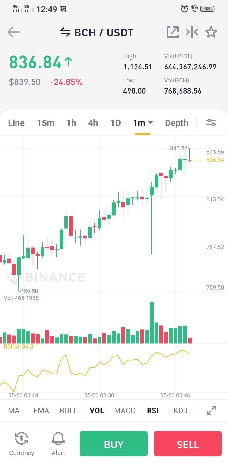The height and width of the screenshot is (463, 228).
Task: Select the 1D timeframe tab
Action: point(116,123)
